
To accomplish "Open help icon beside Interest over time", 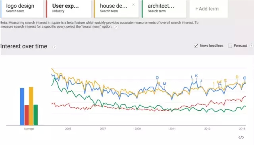I will point(55,47).
